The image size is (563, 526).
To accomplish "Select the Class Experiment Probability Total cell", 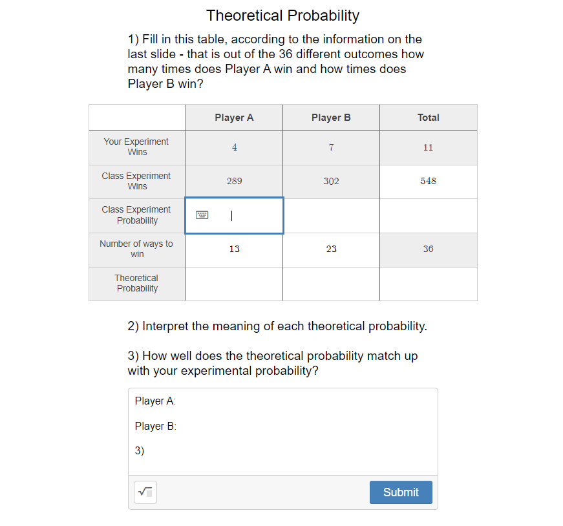I will point(428,215).
